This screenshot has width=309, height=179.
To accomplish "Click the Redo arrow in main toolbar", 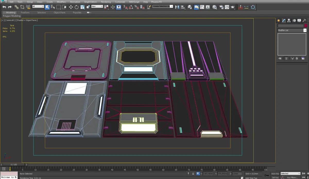I will click(10, 7).
